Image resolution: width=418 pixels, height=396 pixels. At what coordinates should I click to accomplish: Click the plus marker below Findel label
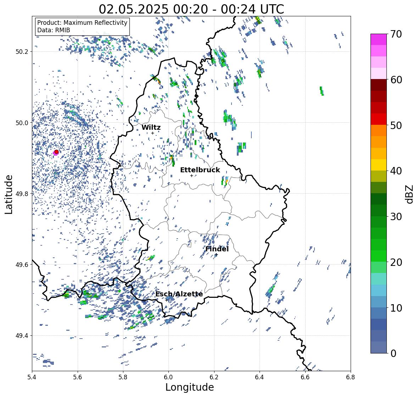[217, 255]
